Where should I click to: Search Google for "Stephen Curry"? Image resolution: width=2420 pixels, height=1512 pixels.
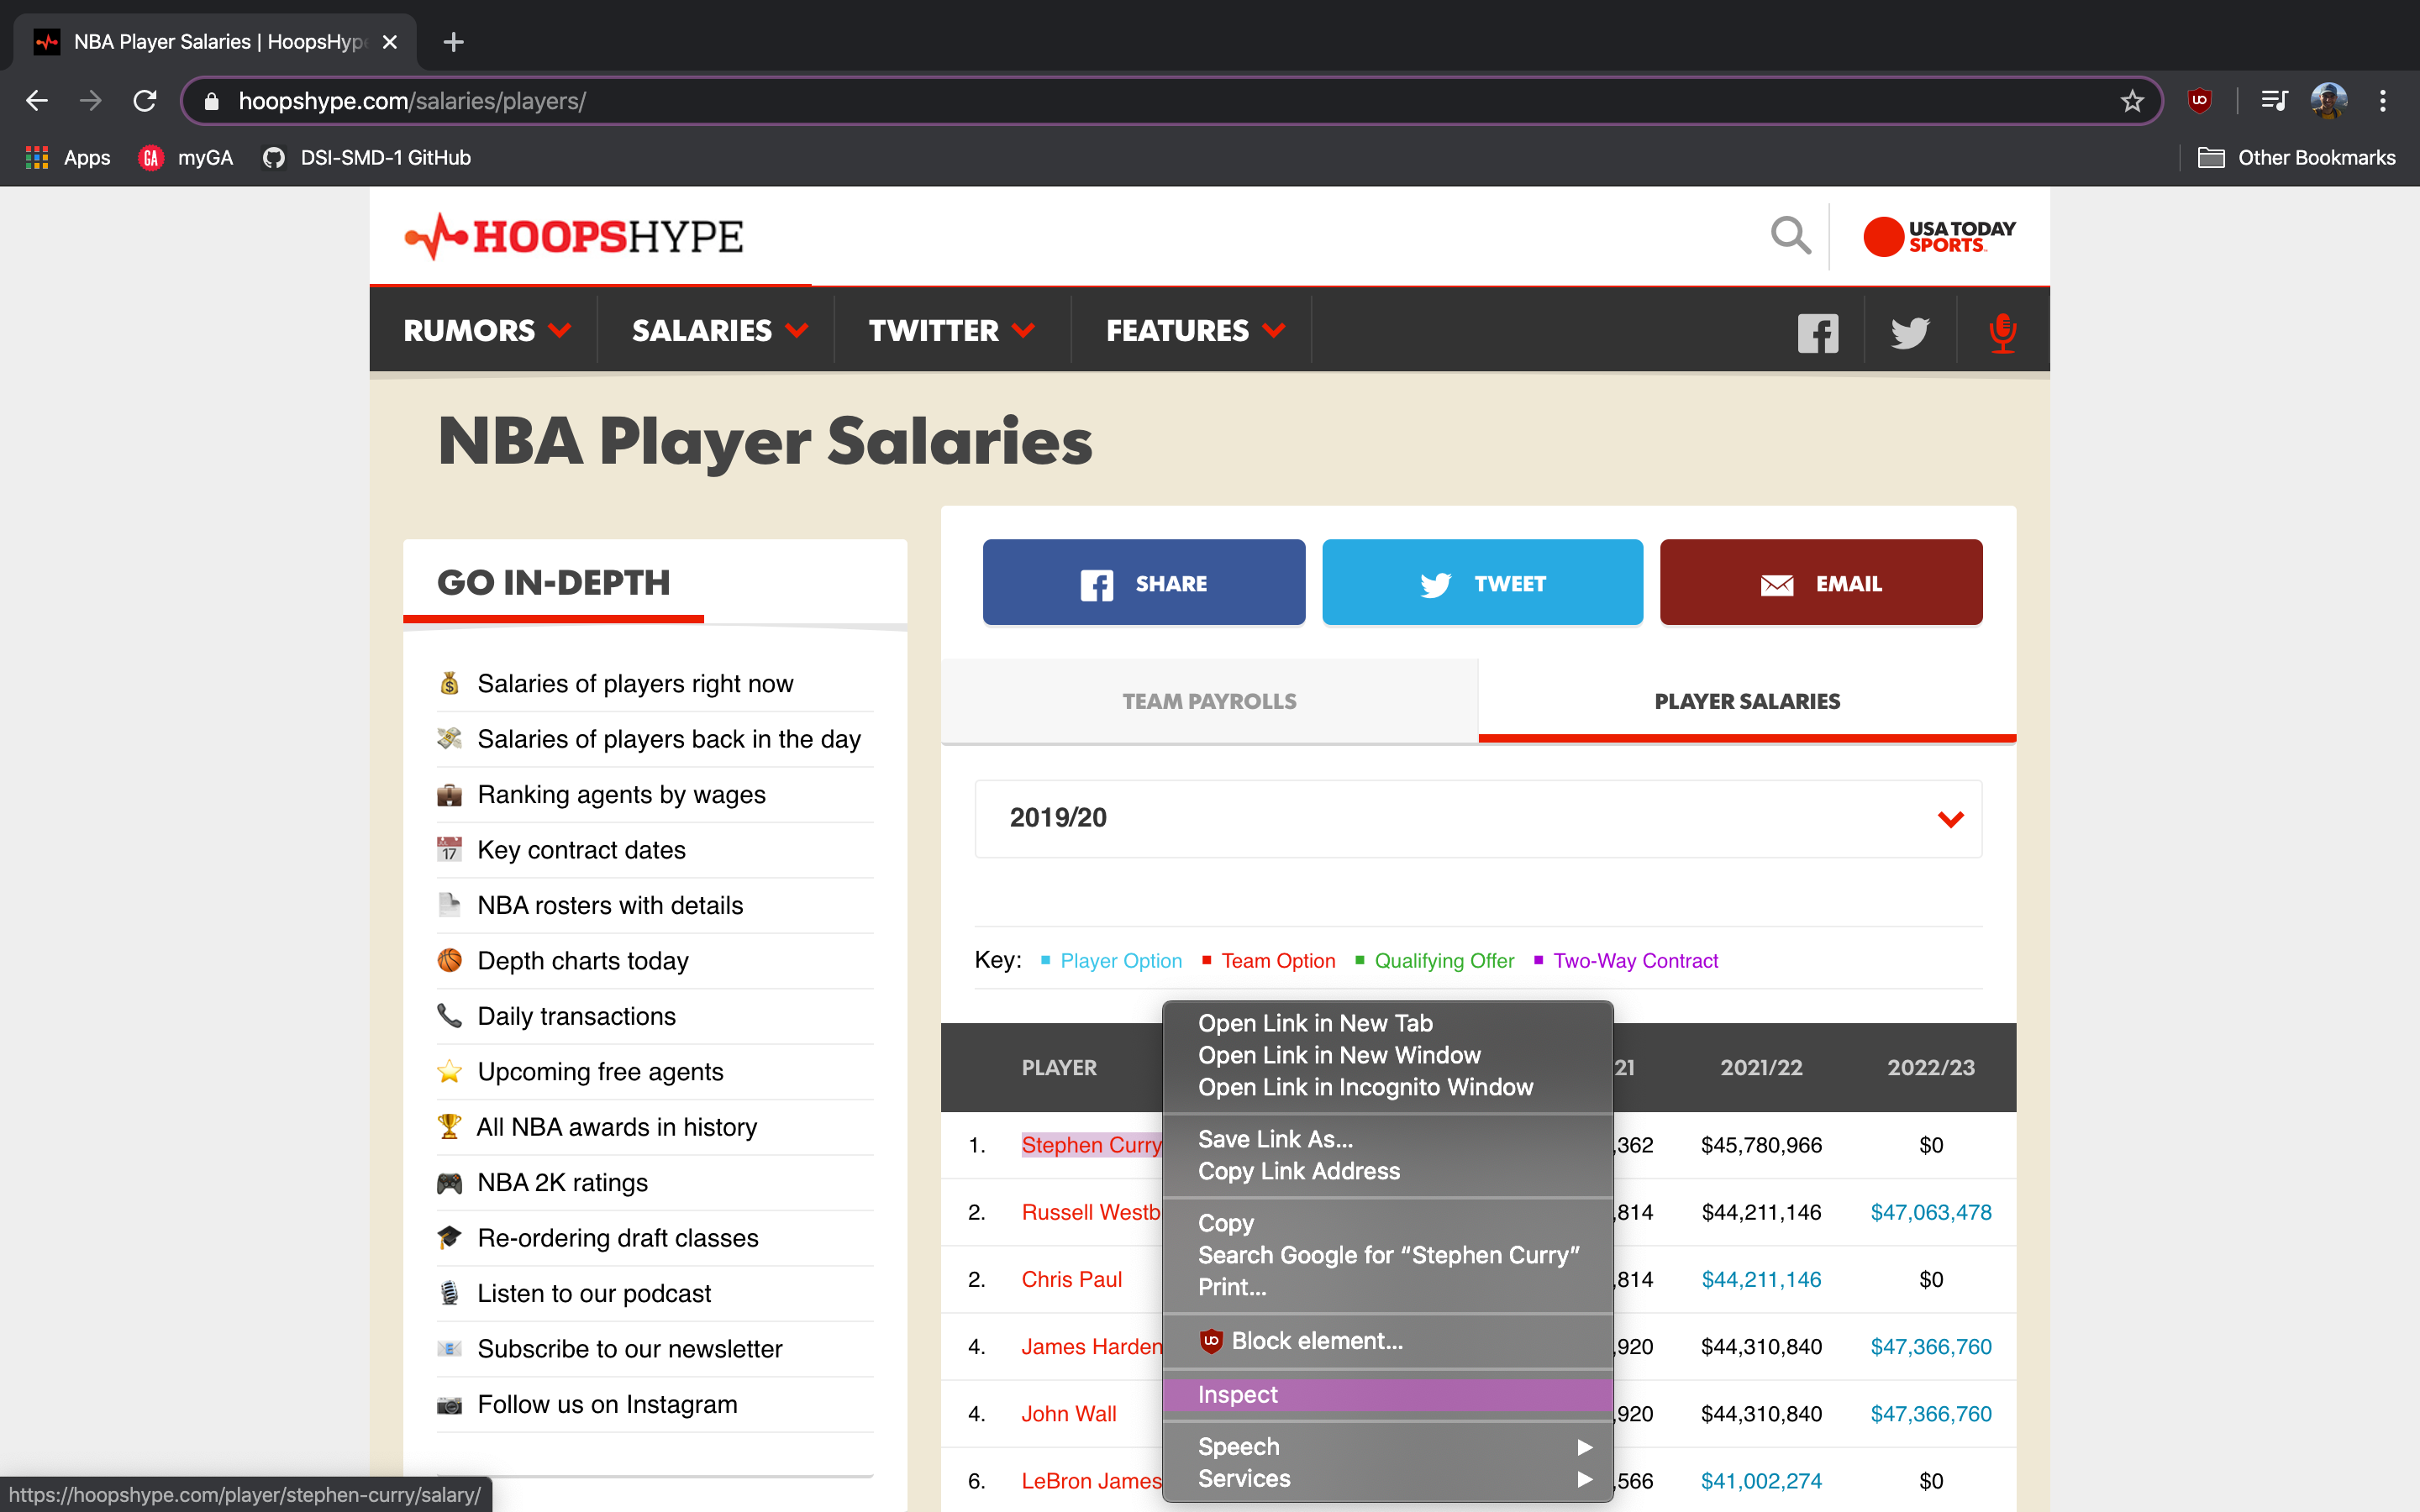click(1388, 1255)
